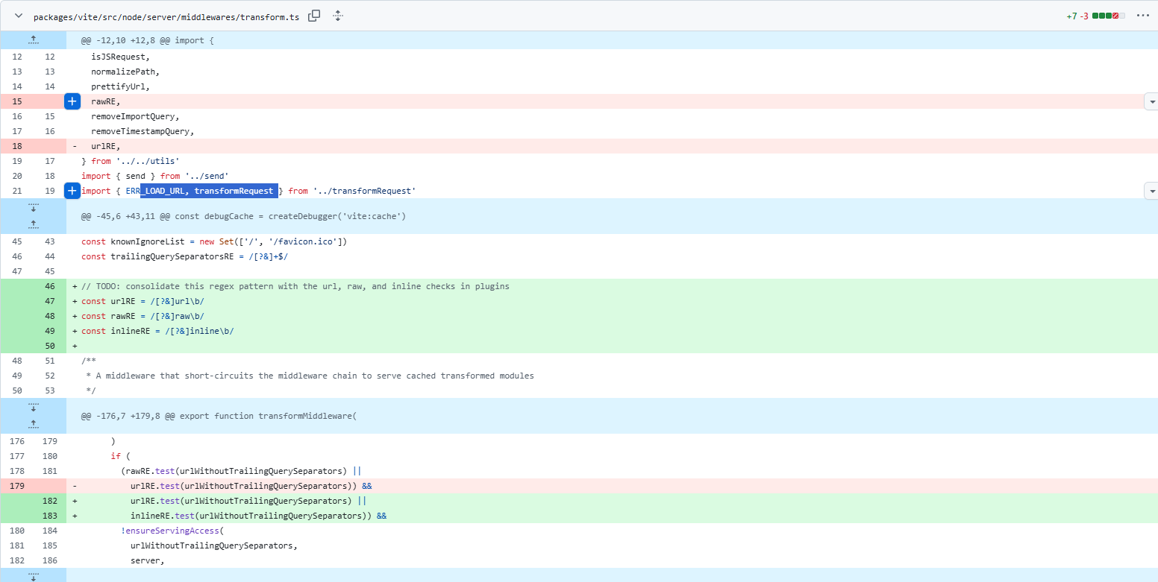Expand up above the debugCache hunk

tap(33, 224)
